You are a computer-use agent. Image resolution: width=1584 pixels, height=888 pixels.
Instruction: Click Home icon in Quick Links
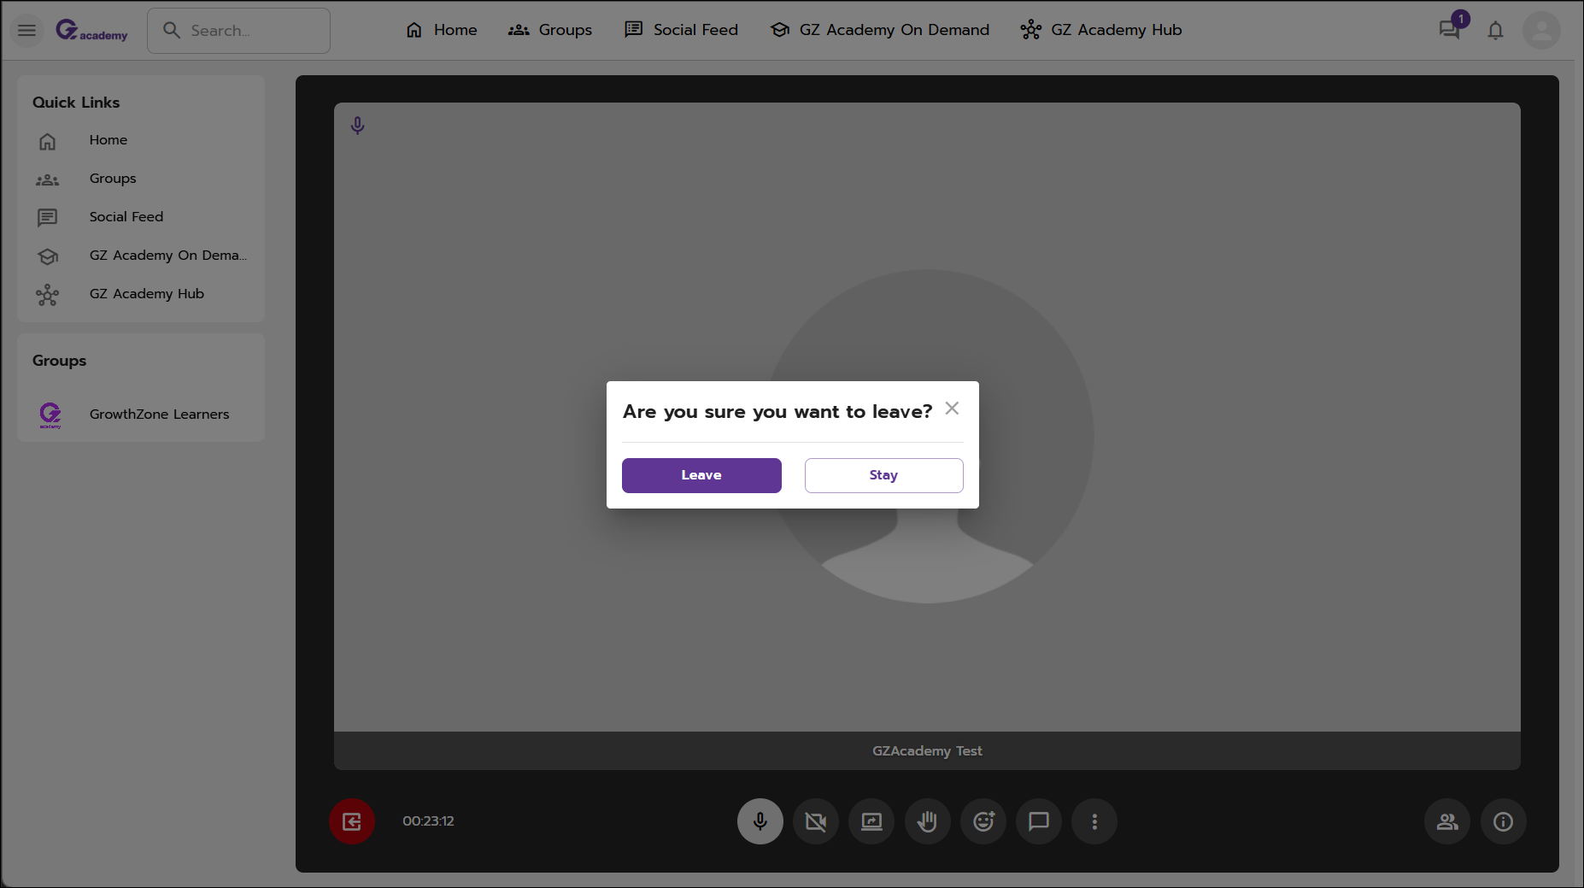[x=48, y=141]
